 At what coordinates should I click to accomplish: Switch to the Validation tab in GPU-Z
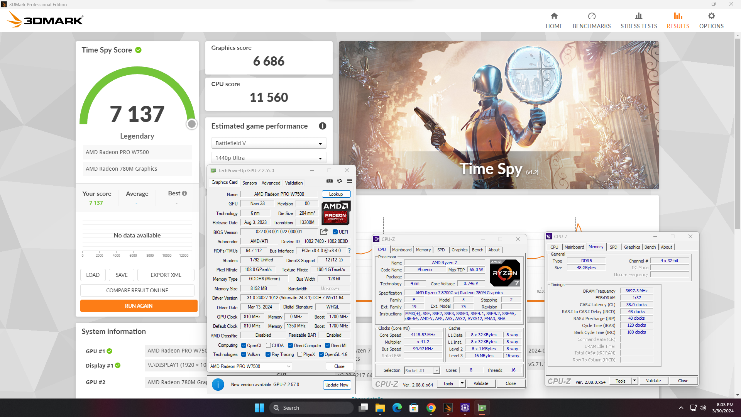click(294, 183)
